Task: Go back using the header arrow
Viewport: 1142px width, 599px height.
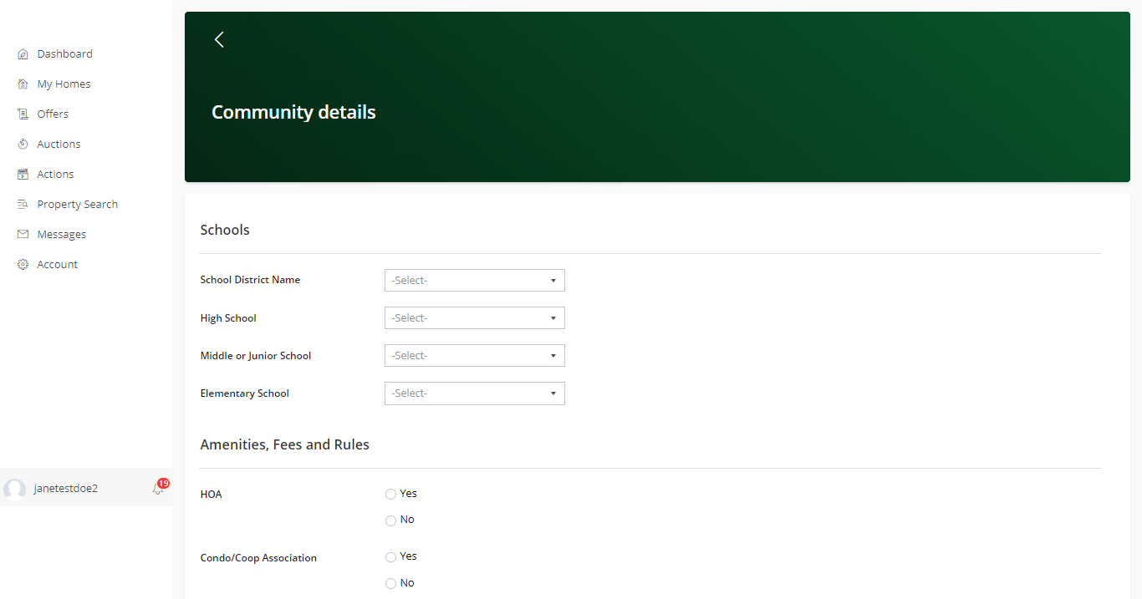Action: [219, 39]
